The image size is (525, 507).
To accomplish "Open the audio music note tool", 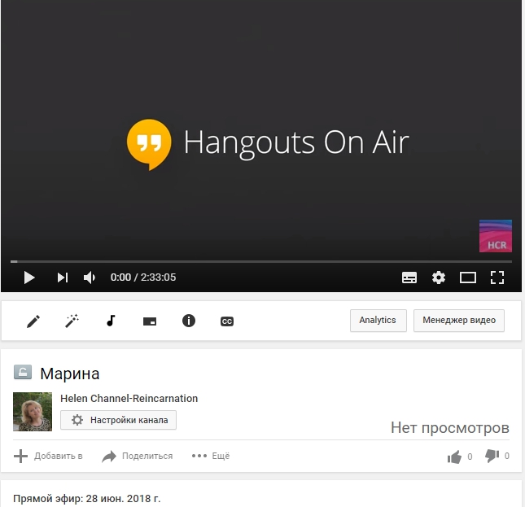I will (112, 321).
